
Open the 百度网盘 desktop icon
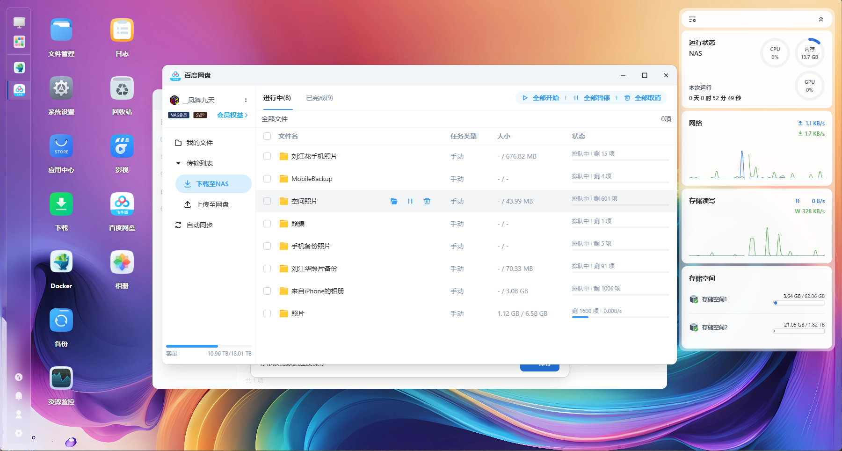pyautogui.click(x=122, y=204)
